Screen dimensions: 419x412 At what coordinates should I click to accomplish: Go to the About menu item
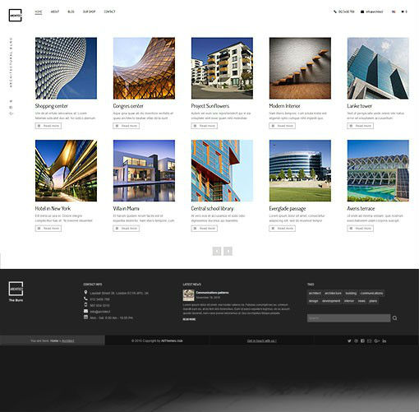pyautogui.click(x=55, y=12)
